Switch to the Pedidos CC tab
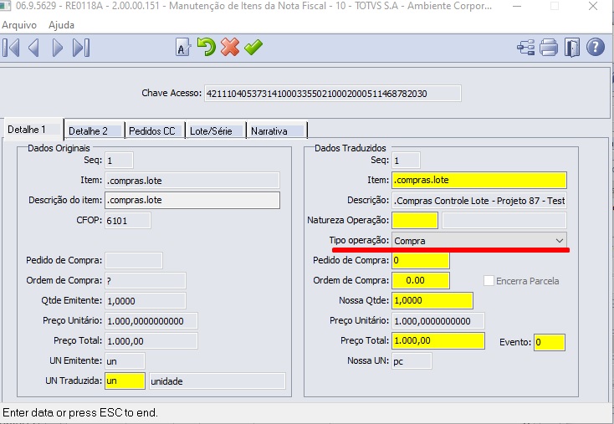The image size is (614, 424). click(x=155, y=130)
